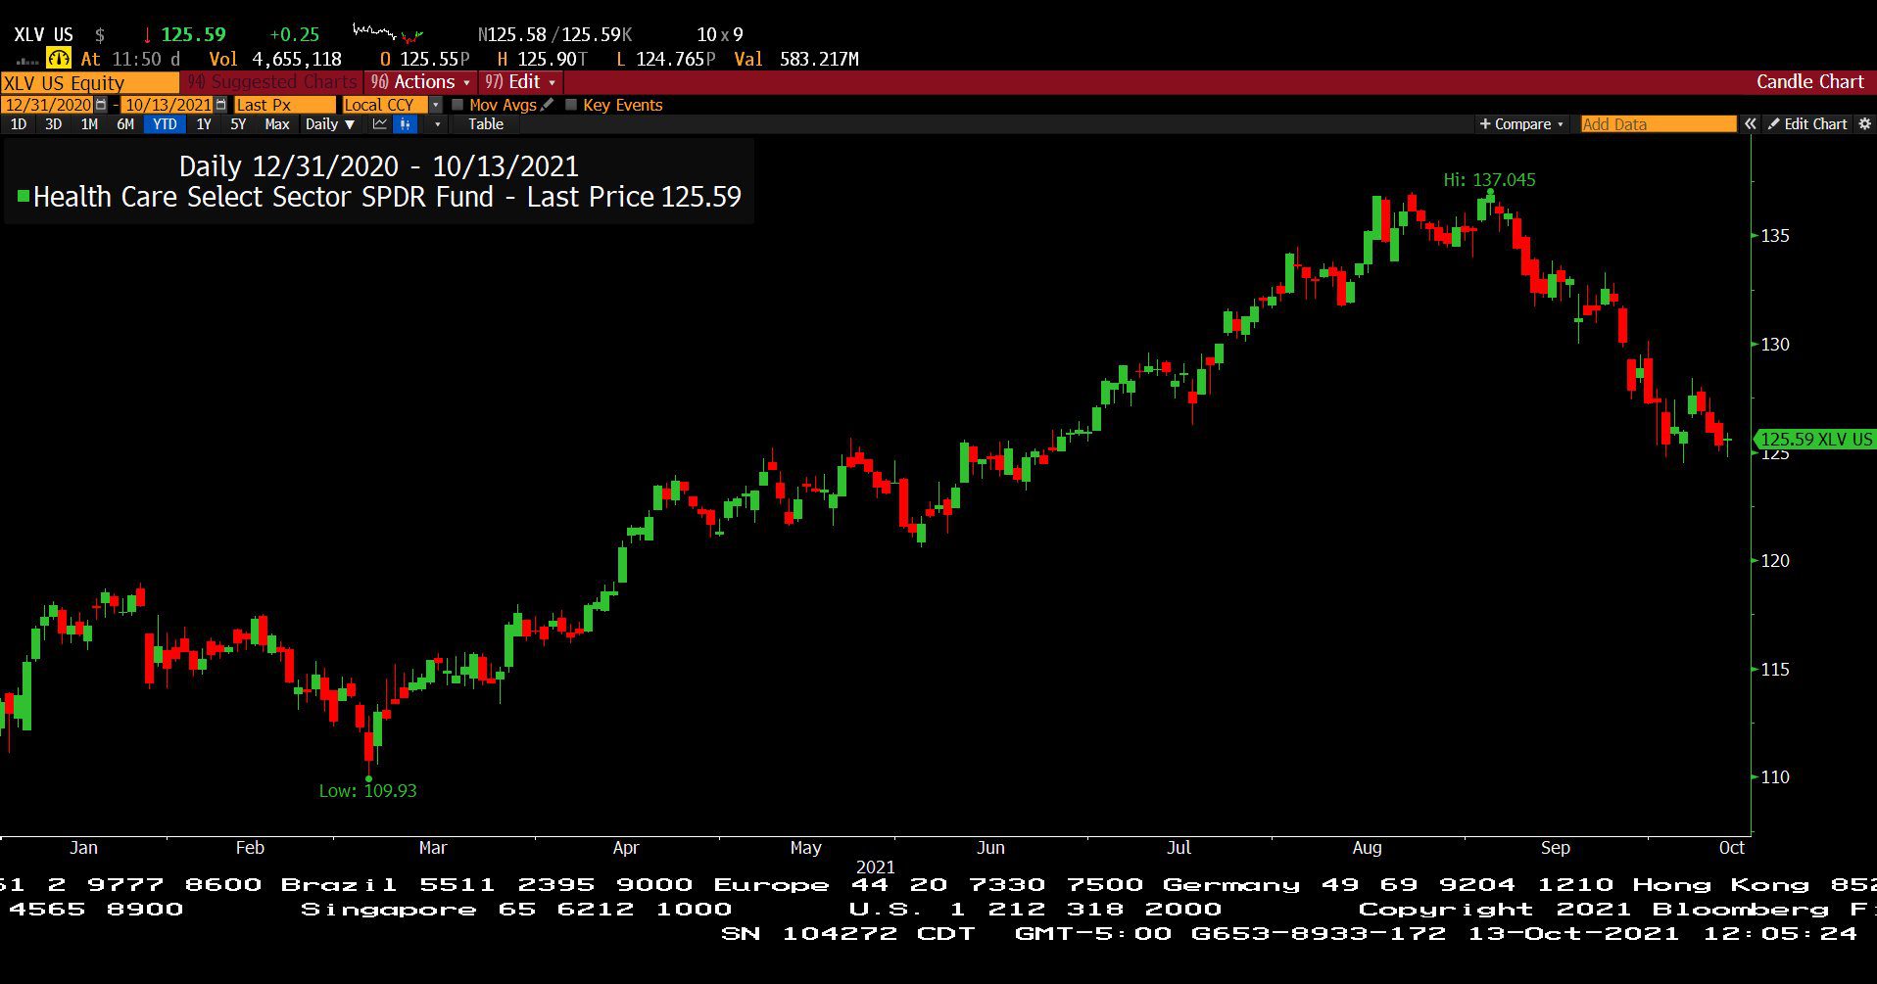Viewport: 1877px width, 984px height.
Task: Switch to line chart type icon
Action: coord(380,124)
